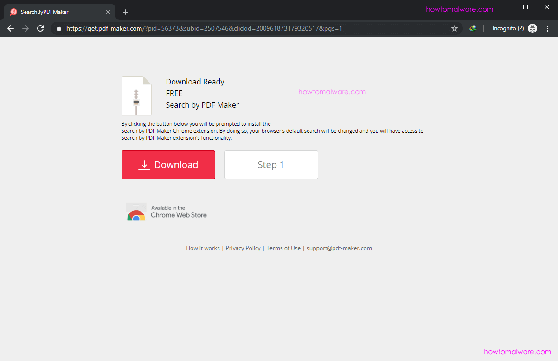Close the browser window
The width and height of the screenshot is (558, 361).
(x=547, y=7)
